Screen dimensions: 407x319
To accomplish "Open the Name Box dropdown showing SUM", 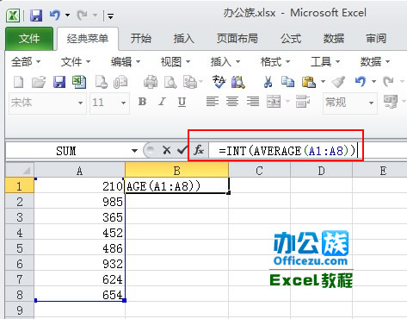I will 134,151.
